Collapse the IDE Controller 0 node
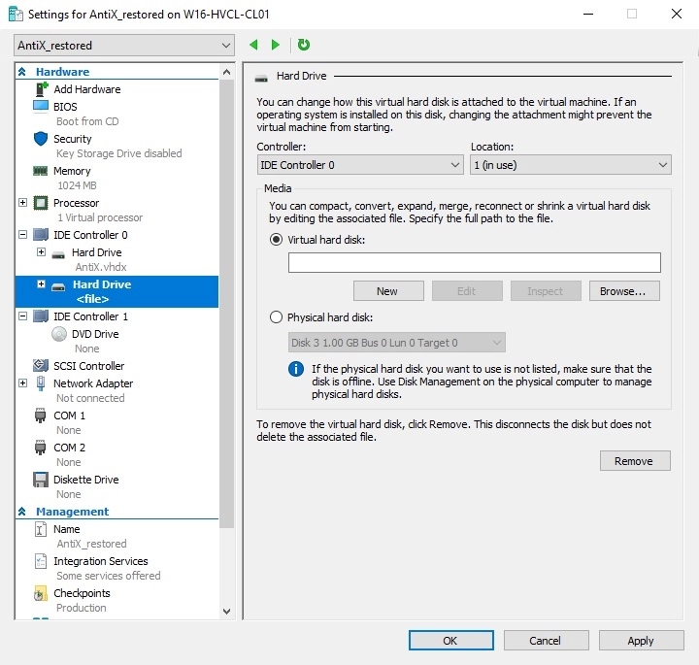Image resolution: width=699 pixels, height=665 pixels. [22, 235]
